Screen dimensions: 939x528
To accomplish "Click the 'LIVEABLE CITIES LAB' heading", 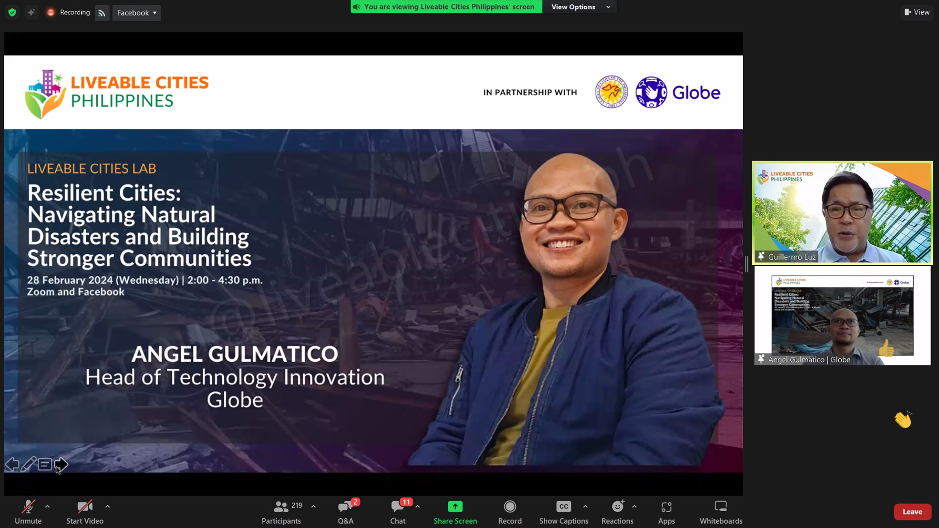I will [x=92, y=168].
